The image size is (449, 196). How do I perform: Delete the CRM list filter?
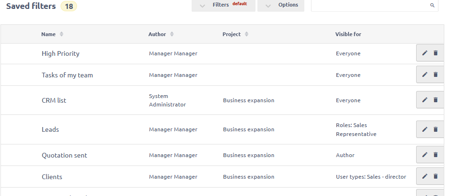[435, 100]
